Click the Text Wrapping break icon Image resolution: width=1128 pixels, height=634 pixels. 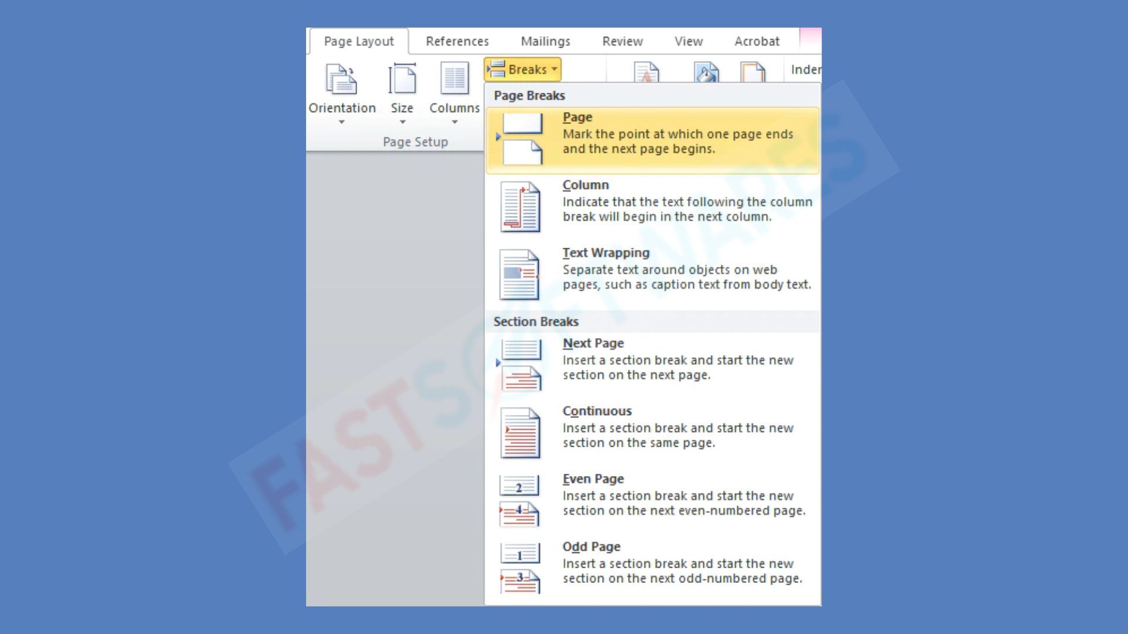click(x=519, y=275)
